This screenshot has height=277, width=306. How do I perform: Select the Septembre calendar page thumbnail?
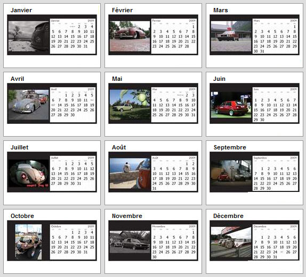(254, 172)
